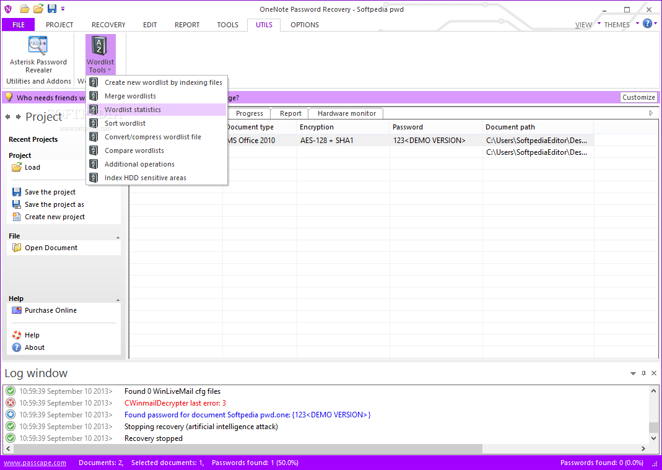Click the Load folder icon
Image resolution: width=662 pixels, height=470 pixels.
[x=17, y=167]
